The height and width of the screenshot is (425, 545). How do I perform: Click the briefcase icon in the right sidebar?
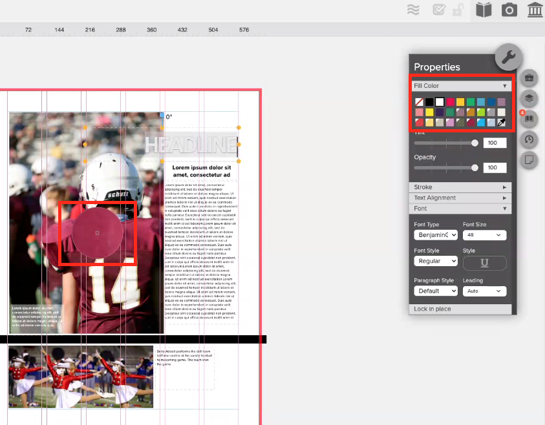pos(529,78)
